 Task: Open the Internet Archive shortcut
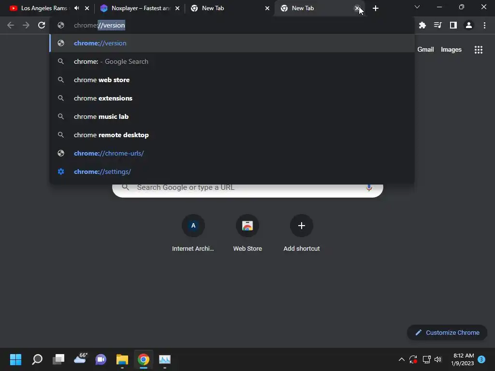(x=193, y=233)
